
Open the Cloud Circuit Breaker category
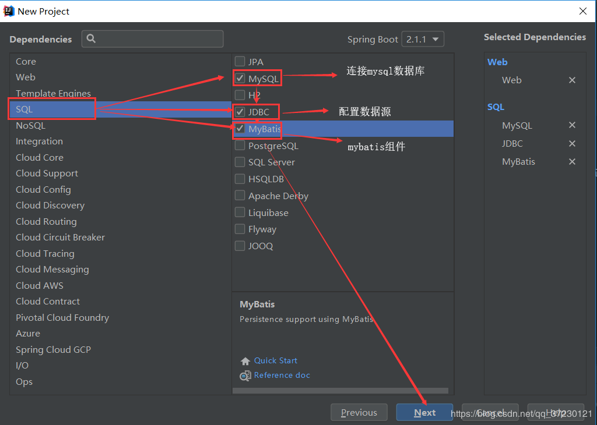pos(120,237)
